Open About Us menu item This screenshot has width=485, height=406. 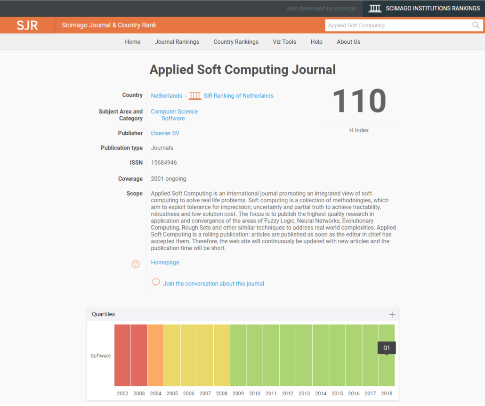(x=348, y=42)
